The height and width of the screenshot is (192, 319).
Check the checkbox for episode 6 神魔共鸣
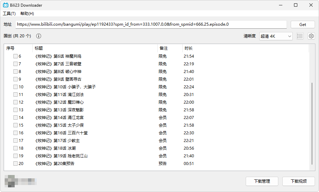(x=15, y=56)
